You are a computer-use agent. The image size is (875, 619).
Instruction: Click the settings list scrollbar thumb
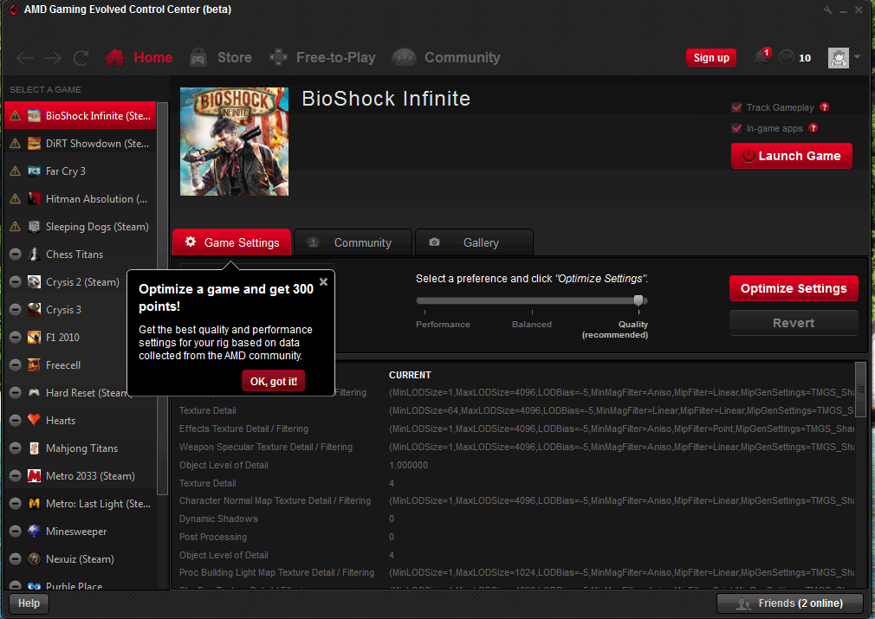click(x=860, y=390)
